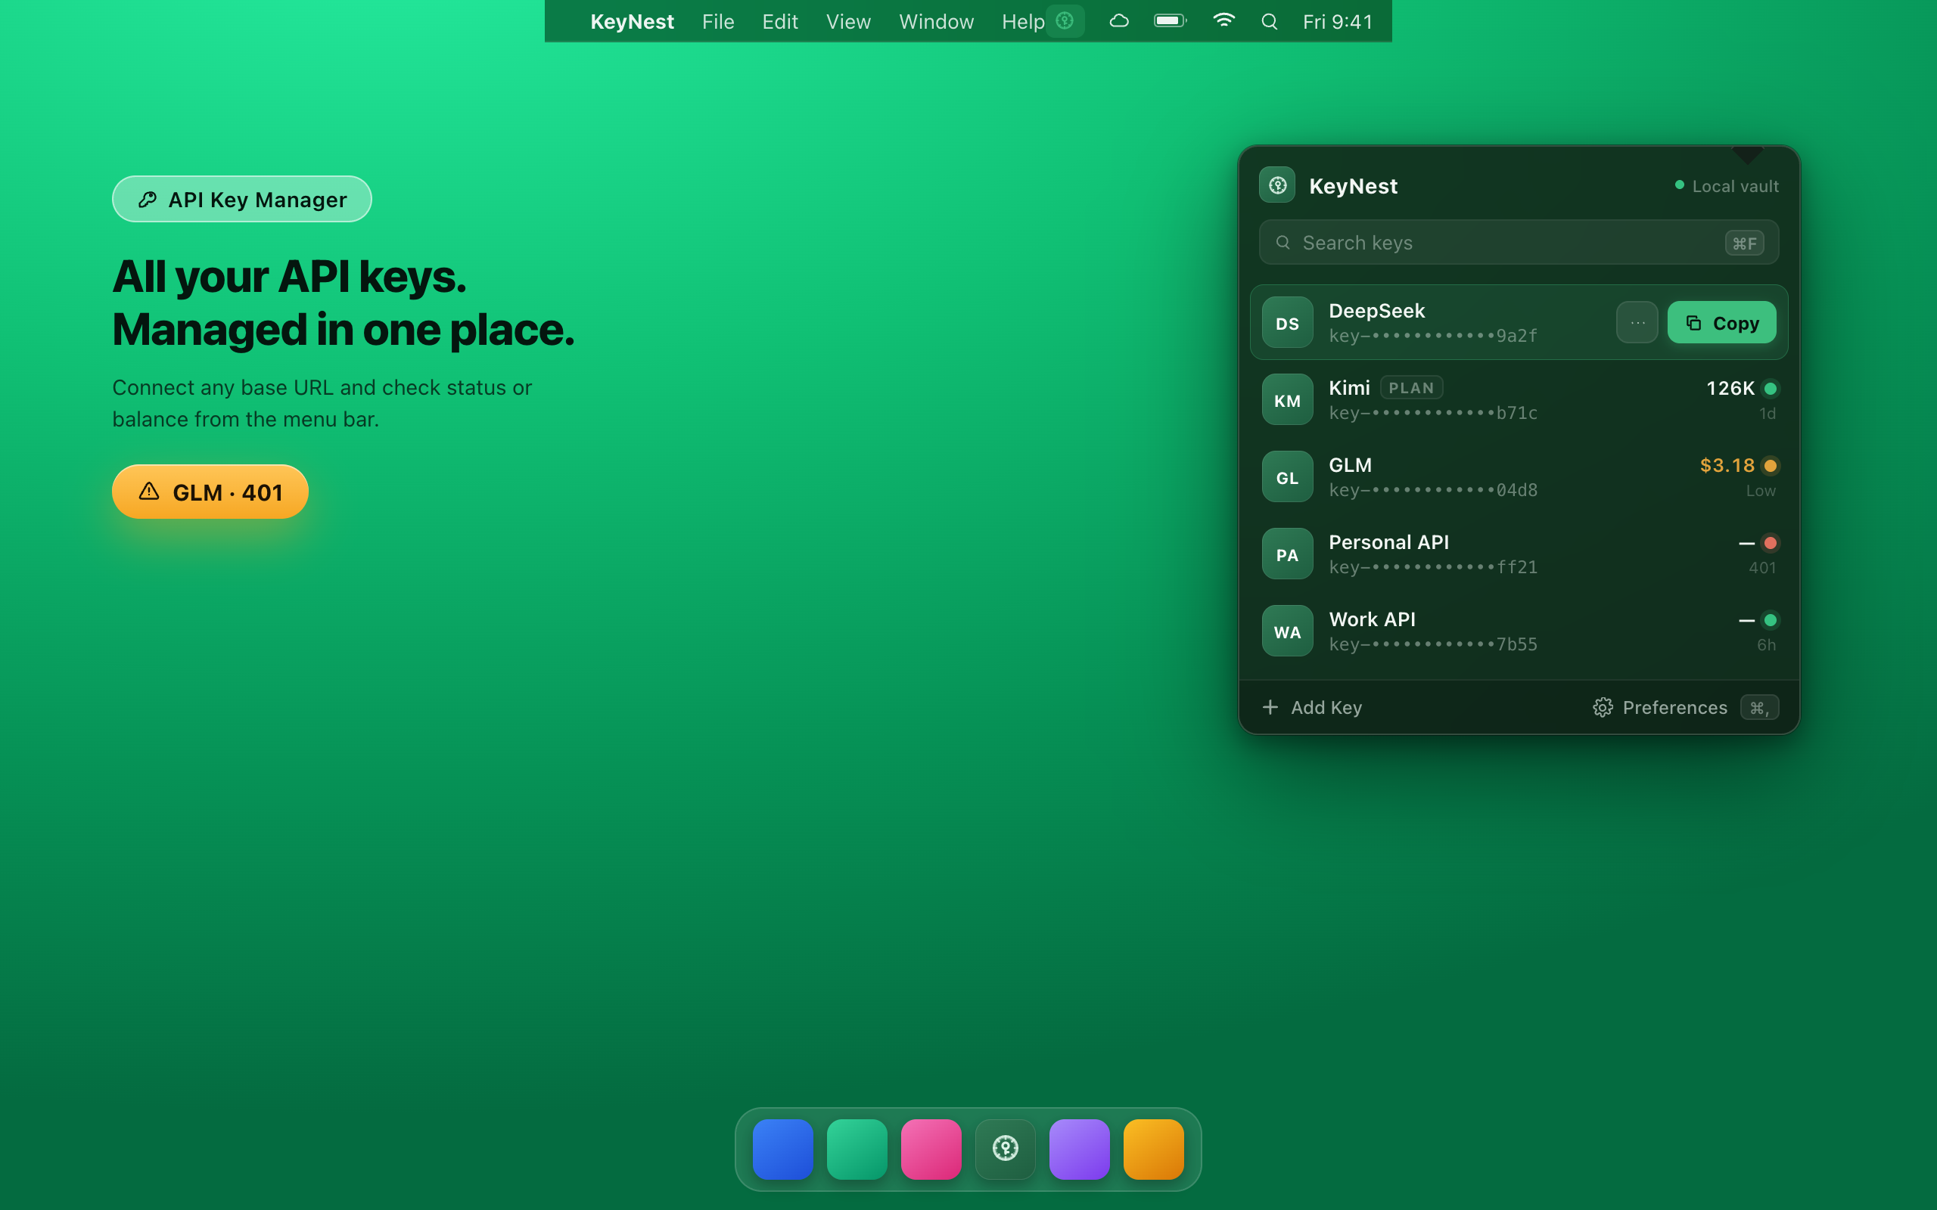Click the 6h label on Work API row

tap(1766, 645)
